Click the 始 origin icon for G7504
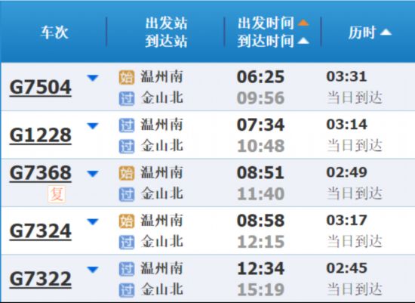The image size is (415, 303). click(127, 77)
